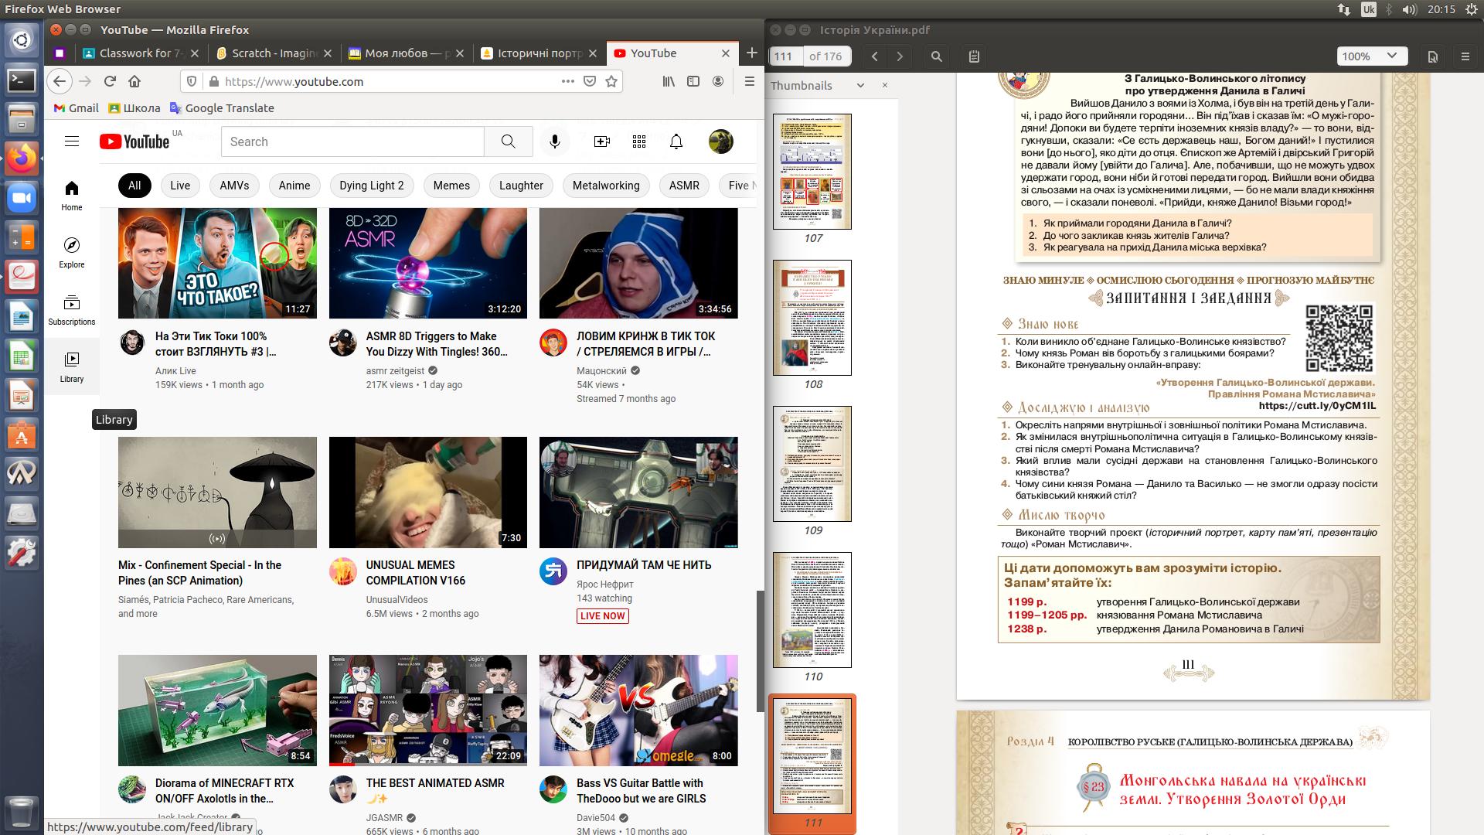Toggle the PDF side pane button
Image resolution: width=1484 pixels, height=835 pixels.
(x=974, y=56)
